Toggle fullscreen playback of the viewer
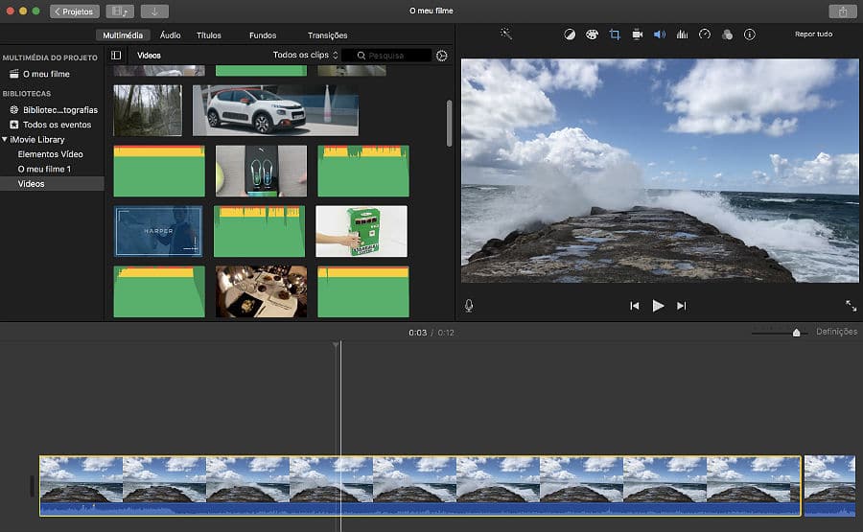This screenshot has width=863, height=532. coord(851,306)
